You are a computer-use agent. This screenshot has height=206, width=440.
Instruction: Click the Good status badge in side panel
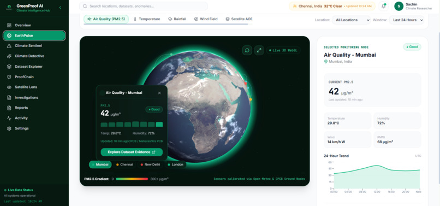[412, 47]
